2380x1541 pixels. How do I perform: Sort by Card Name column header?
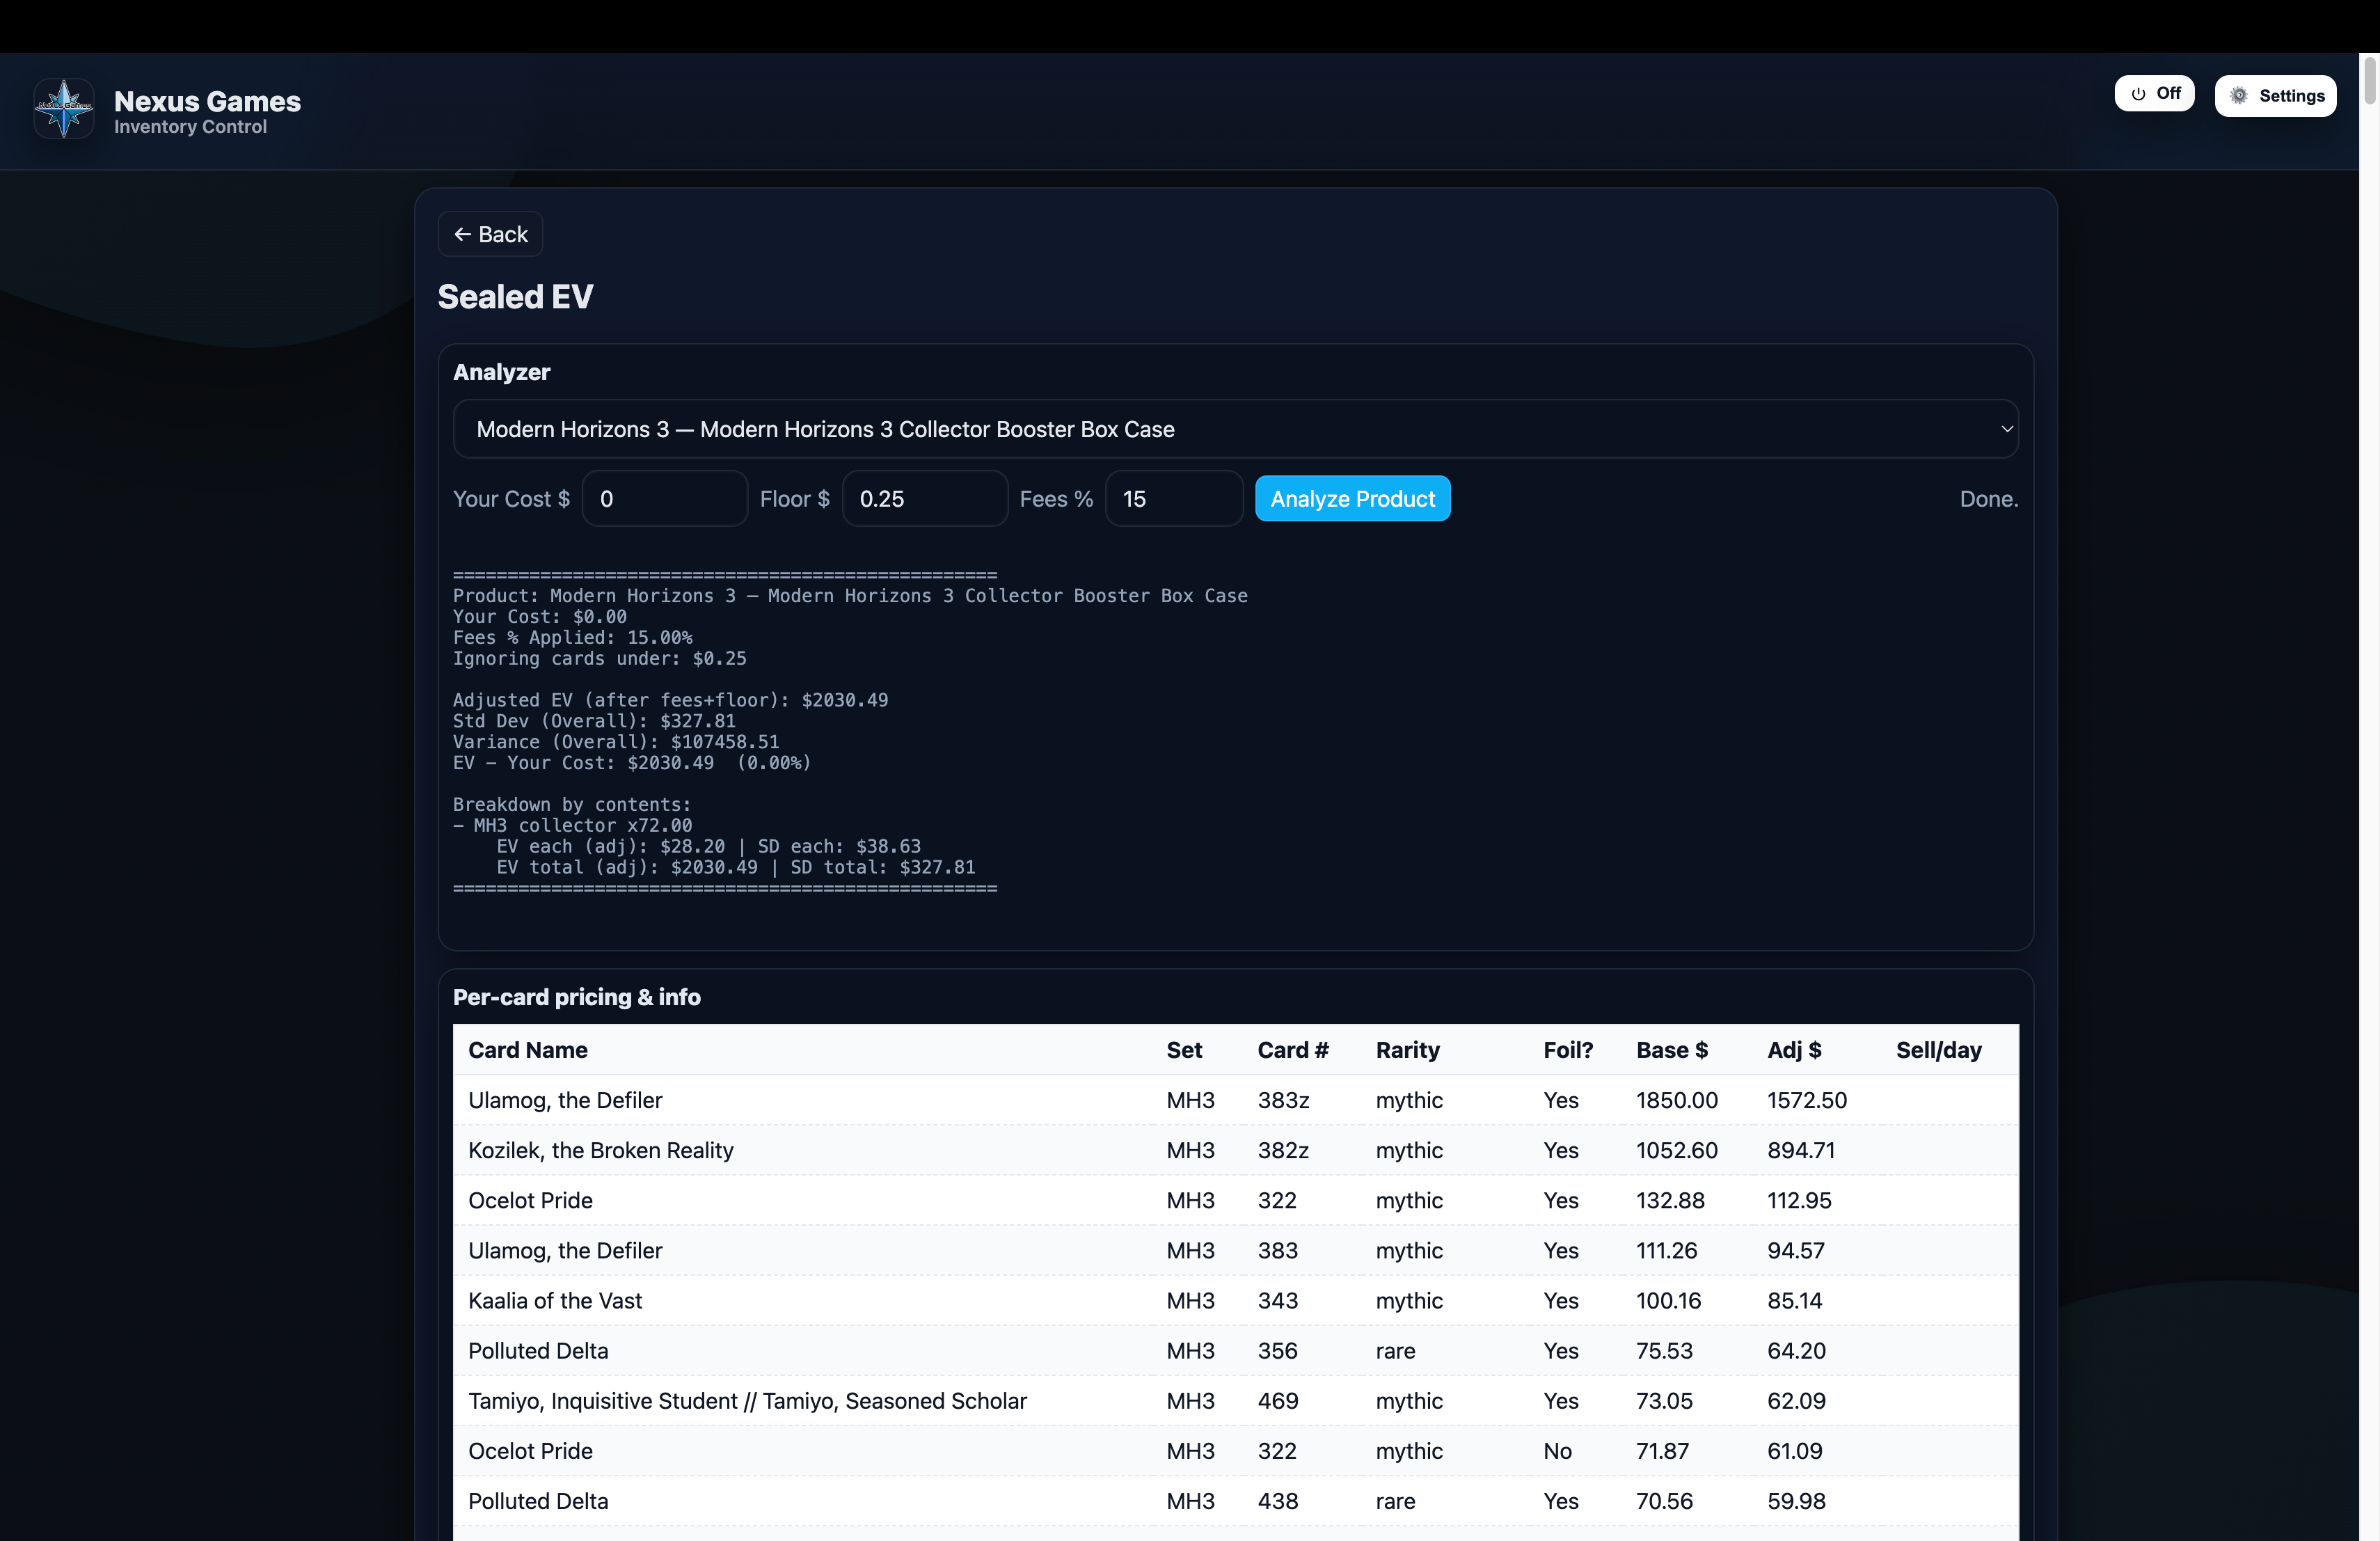[x=528, y=1050]
